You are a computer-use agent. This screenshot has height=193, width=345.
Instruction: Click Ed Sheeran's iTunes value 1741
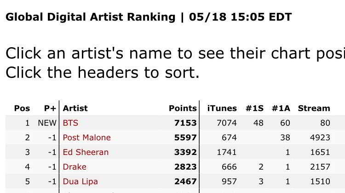pyautogui.click(x=227, y=152)
